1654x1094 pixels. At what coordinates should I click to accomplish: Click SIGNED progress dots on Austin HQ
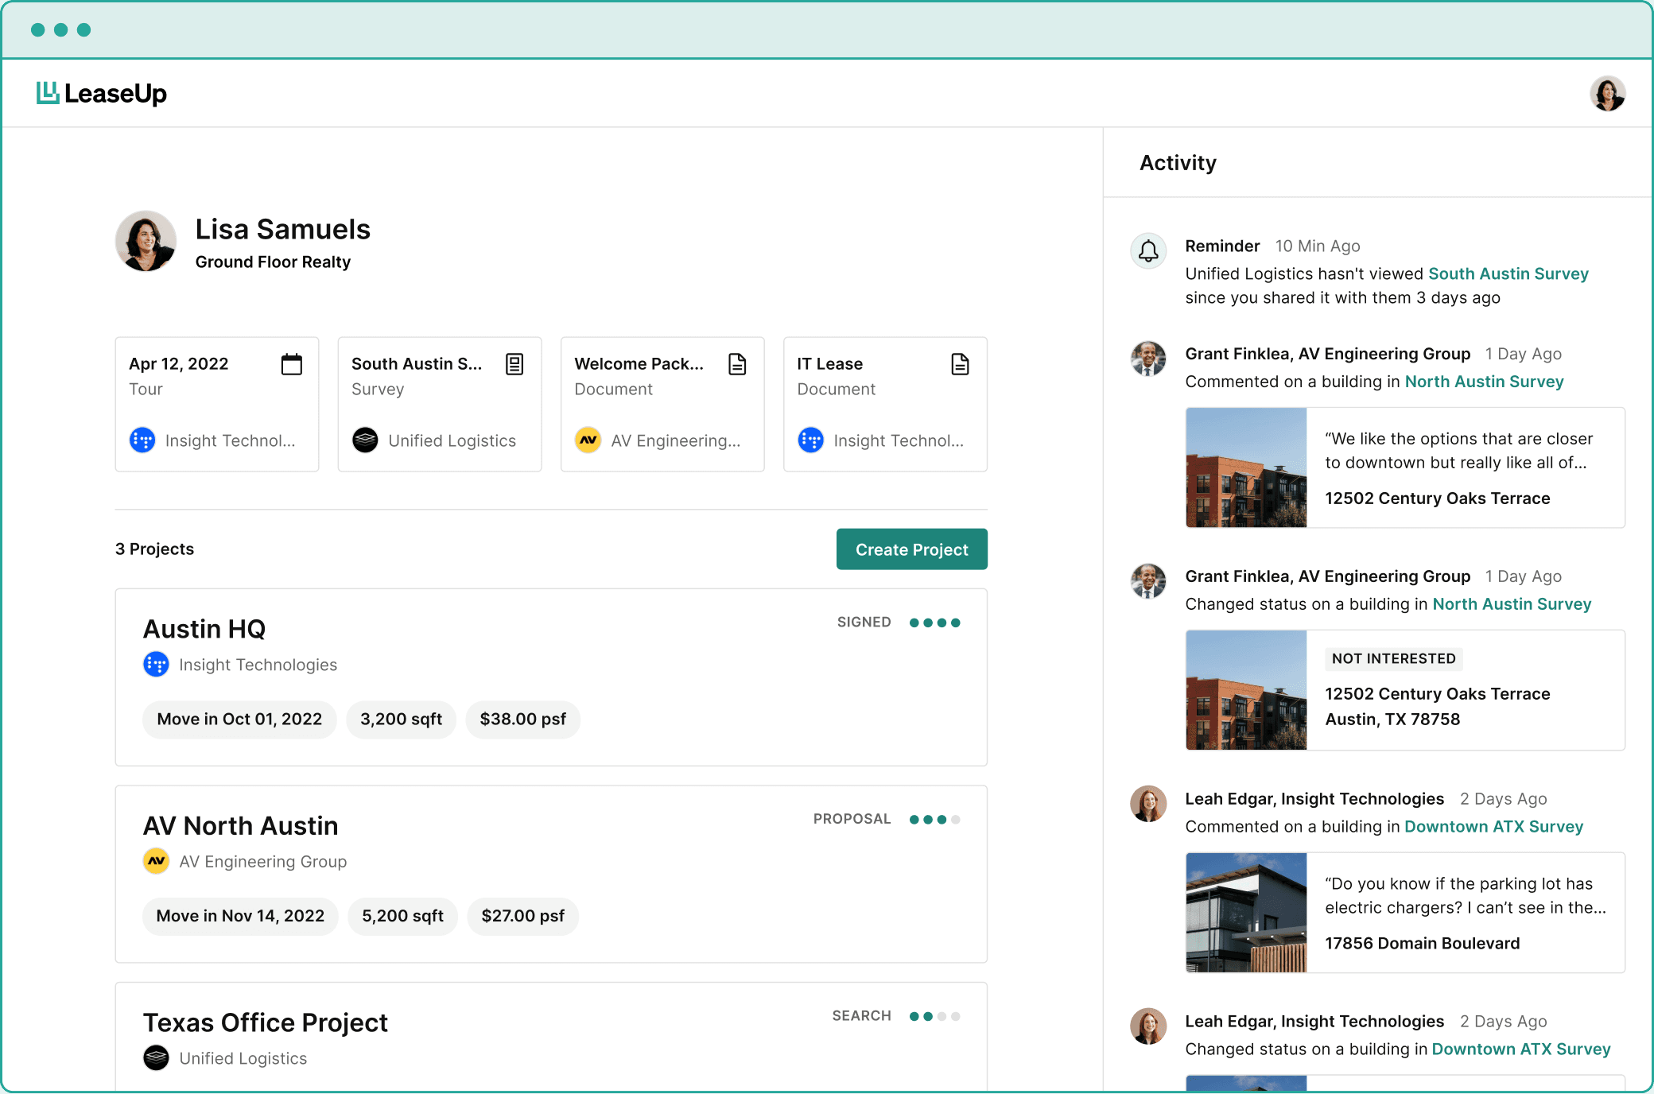coord(934,623)
